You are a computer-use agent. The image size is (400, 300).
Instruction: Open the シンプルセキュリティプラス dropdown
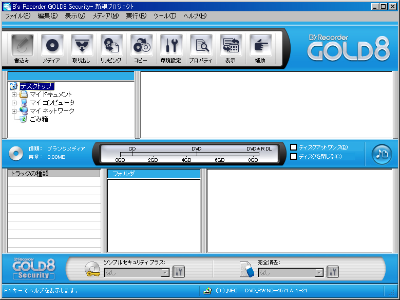[165, 273]
